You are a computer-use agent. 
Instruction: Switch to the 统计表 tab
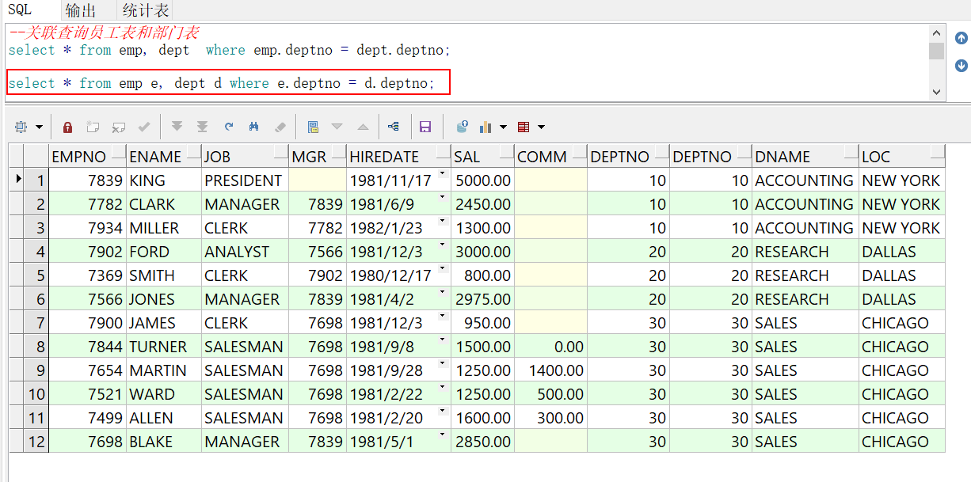click(x=145, y=10)
